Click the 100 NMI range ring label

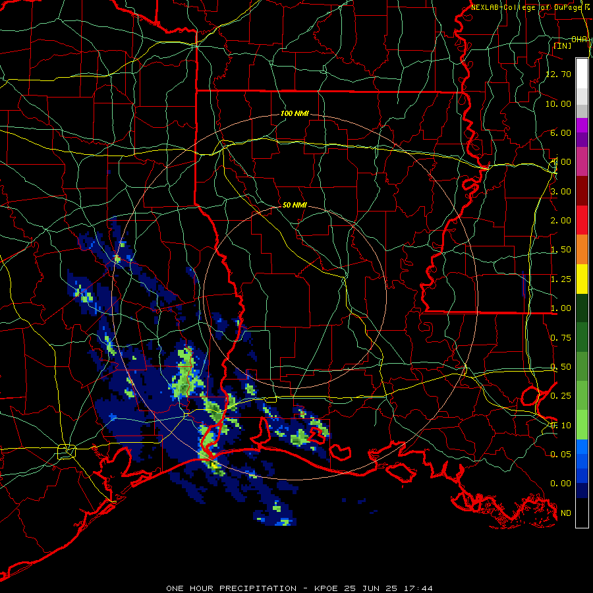pyautogui.click(x=295, y=113)
